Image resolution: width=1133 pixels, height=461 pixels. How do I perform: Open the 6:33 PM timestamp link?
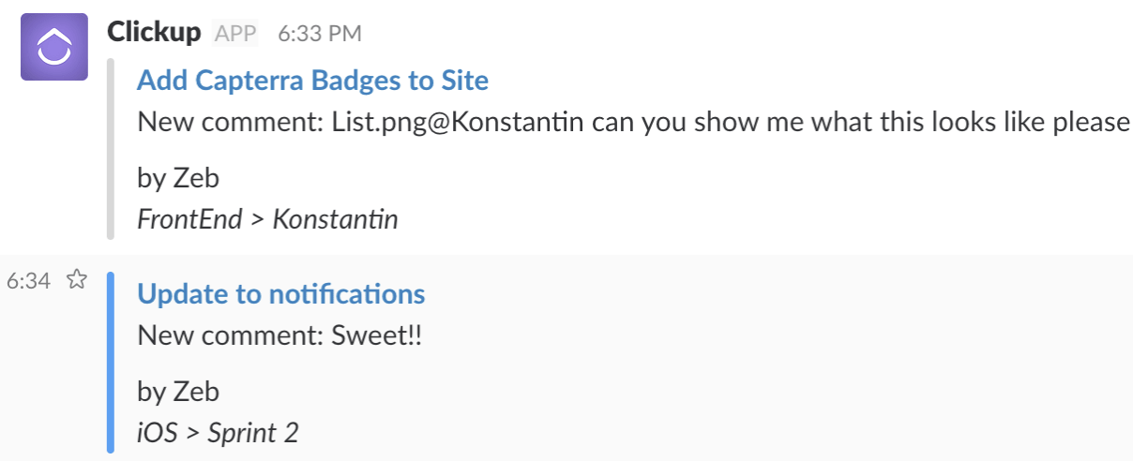point(320,34)
